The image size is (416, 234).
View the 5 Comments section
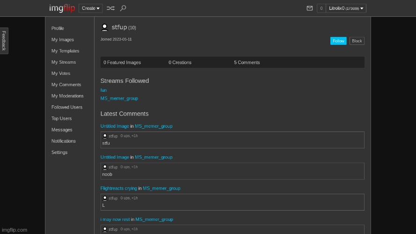pos(247,62)
